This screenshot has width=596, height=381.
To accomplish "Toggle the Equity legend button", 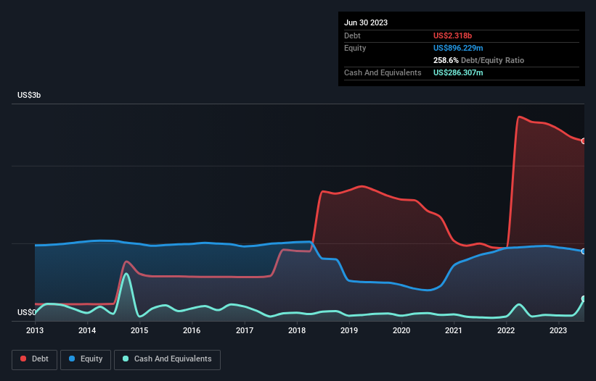I will (86, 359).
